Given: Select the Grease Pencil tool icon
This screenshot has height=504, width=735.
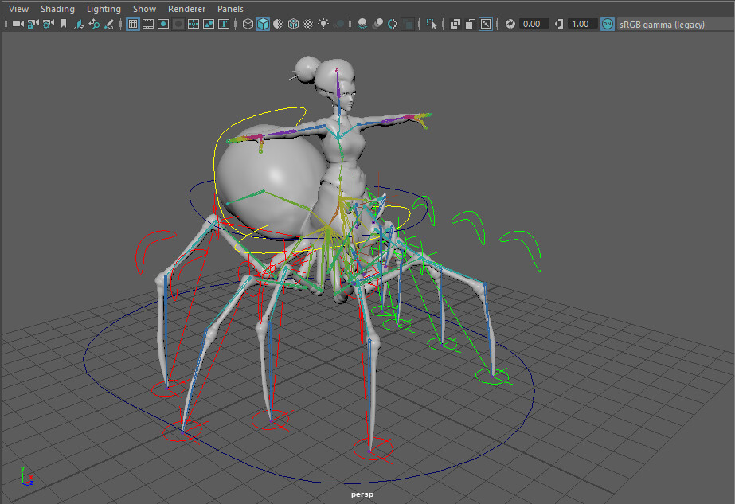Looking at the screenshot, I should 111,24.
